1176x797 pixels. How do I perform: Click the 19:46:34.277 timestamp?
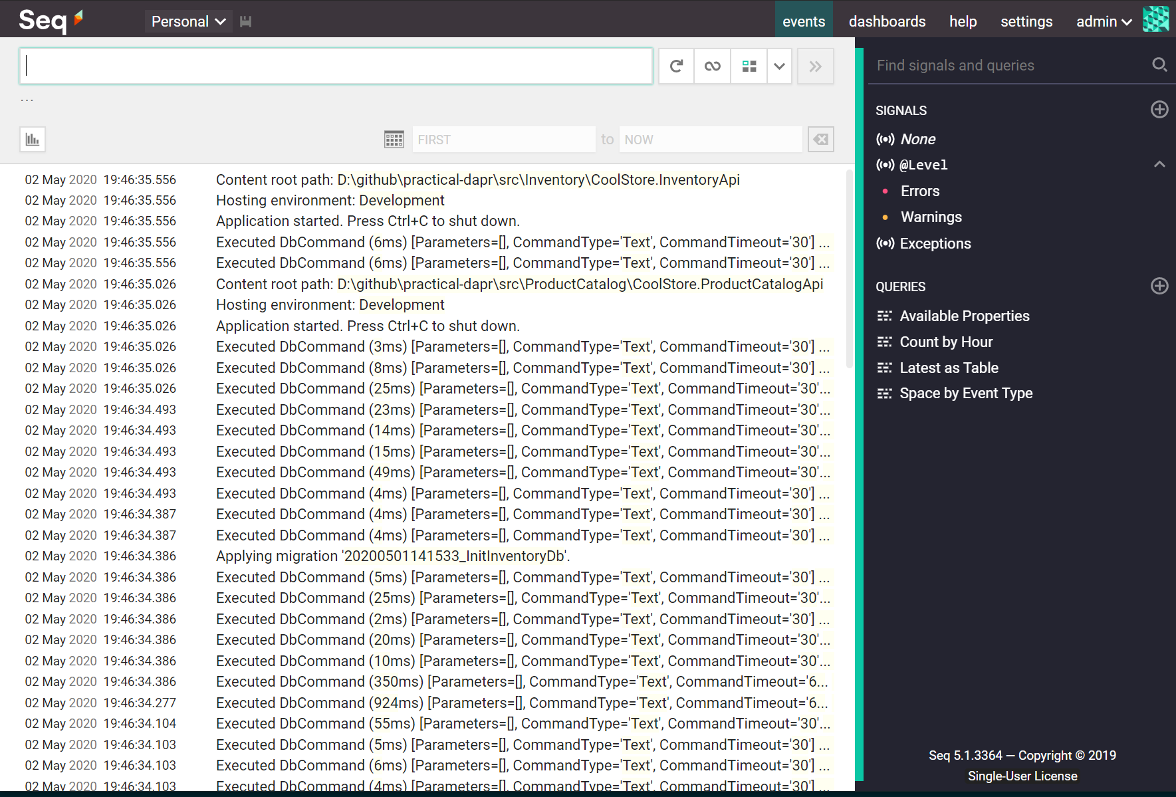pyautogui.click(x=140, y=703)
